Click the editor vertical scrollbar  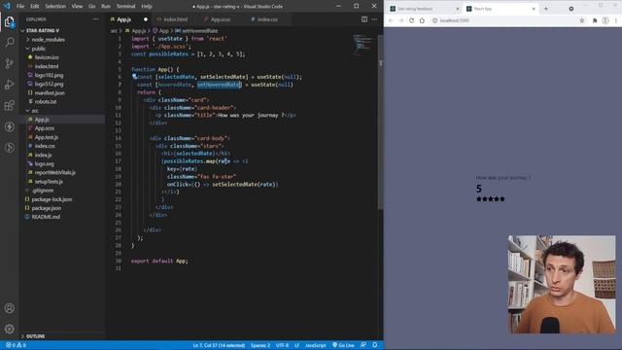(x=380, y=122)
